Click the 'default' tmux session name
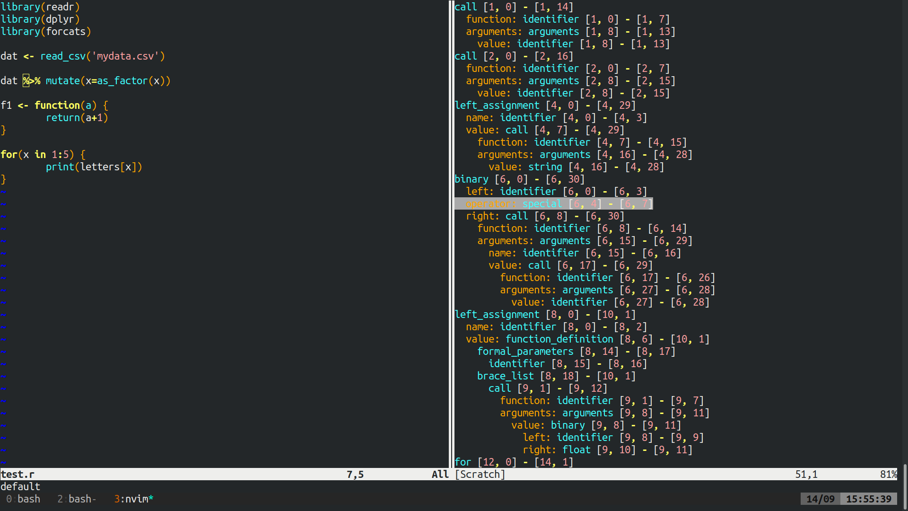 20,486
